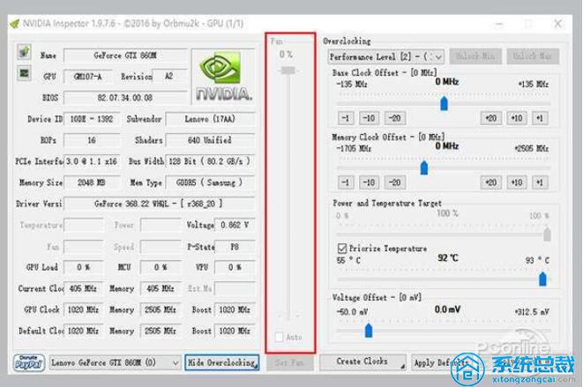The image size is (583, 387).
Task: Open the Performance Level dropdown
Action: tap(386, 57)
